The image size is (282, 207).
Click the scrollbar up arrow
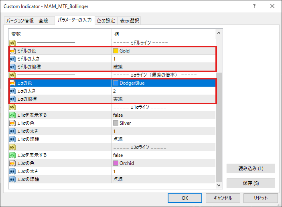[219, 33]
